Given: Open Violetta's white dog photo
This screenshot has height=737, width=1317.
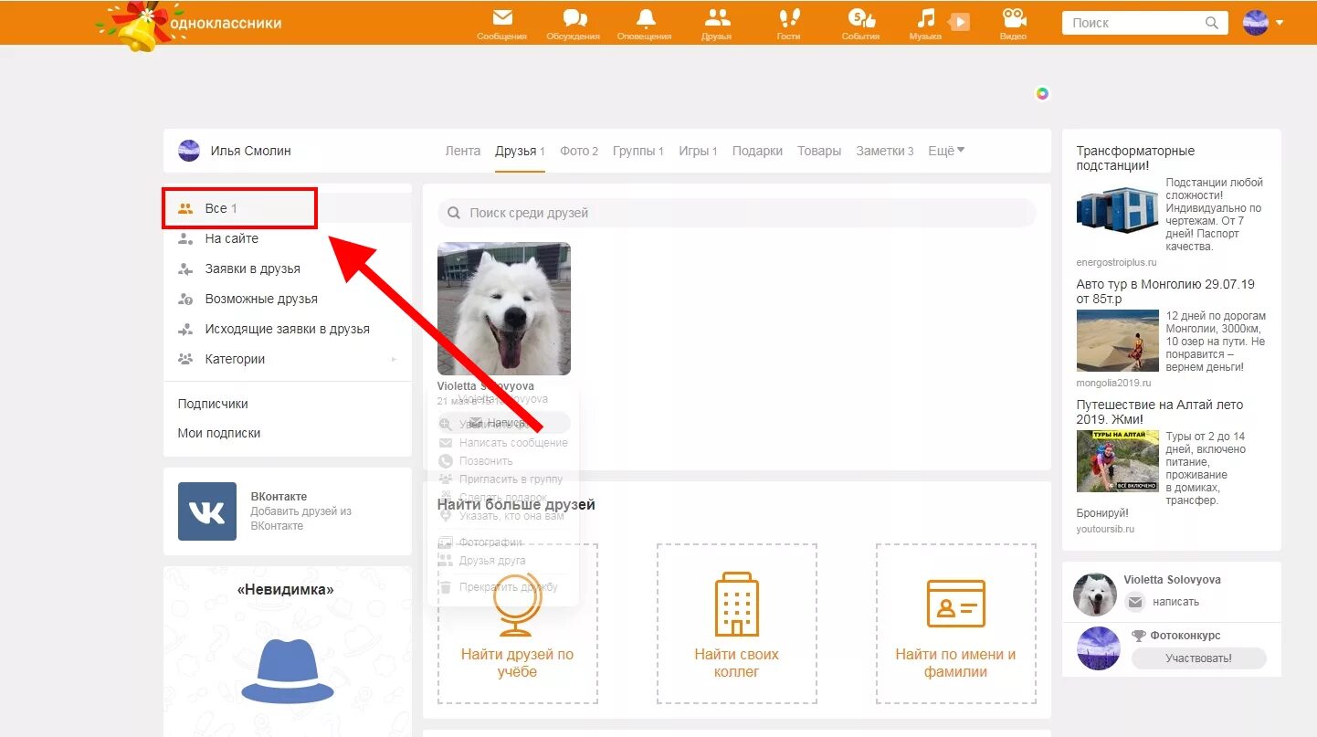Looking at the screenshot, I should 504,309.
